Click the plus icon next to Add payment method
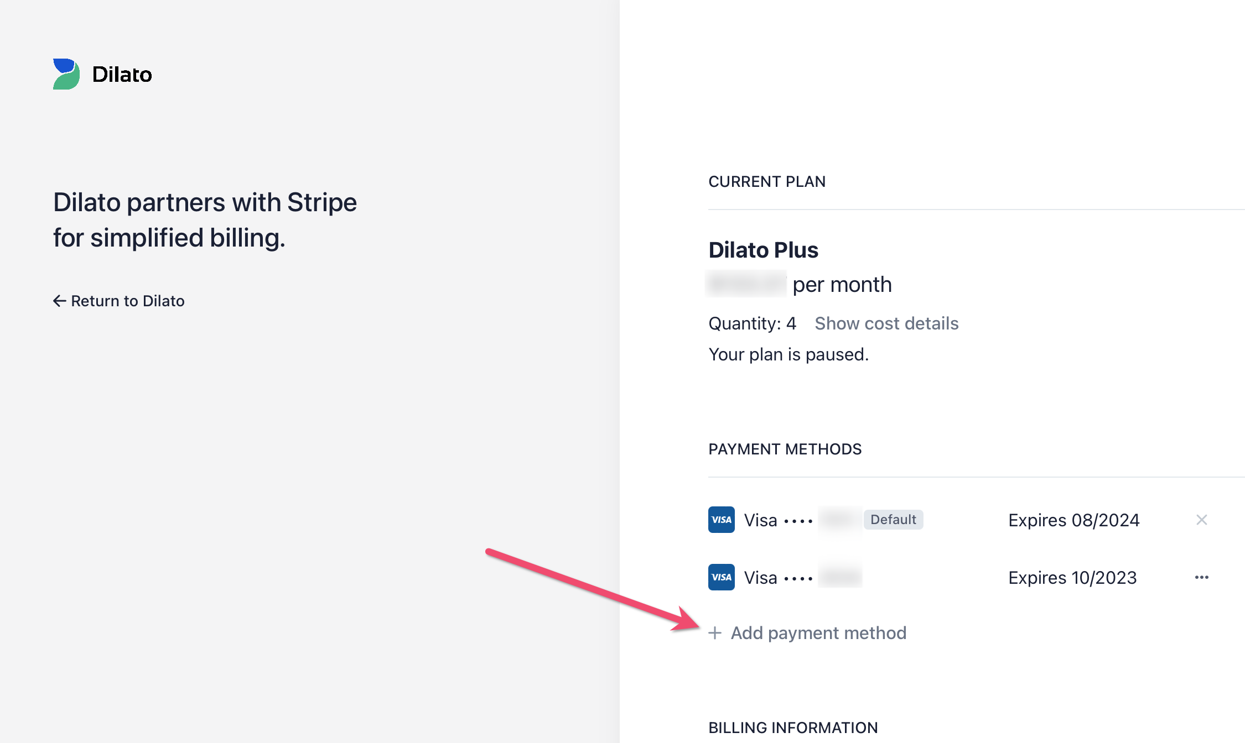This screenshot has width=1245, height=743. [714, 634]
